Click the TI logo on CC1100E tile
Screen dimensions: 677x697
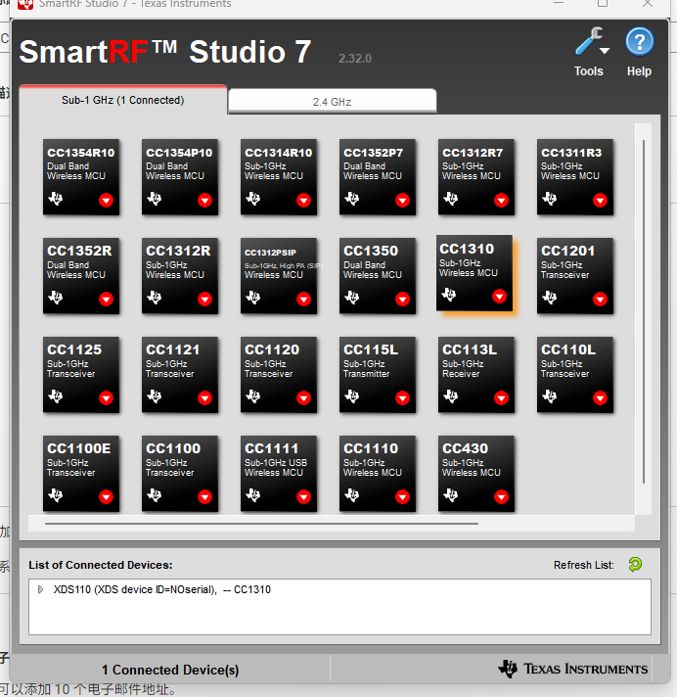point(56,494)
